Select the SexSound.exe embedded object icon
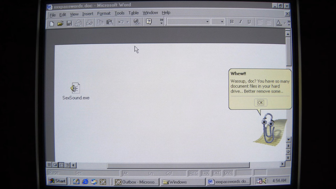 coord(75,88)
